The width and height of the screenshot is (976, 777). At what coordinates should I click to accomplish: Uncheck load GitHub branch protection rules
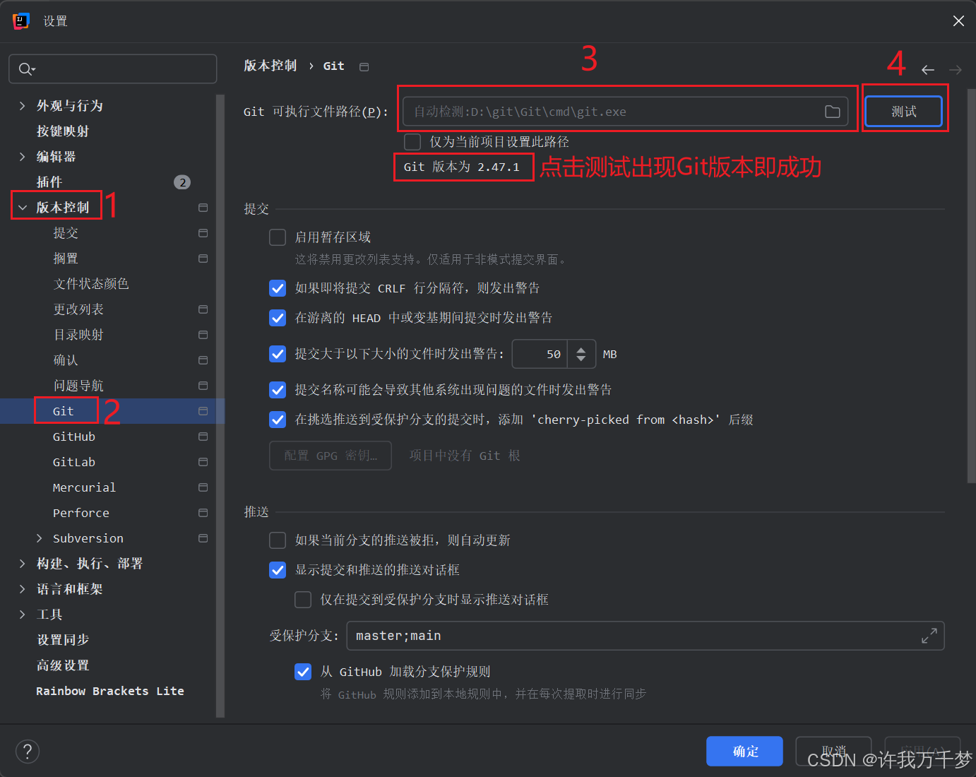303,672
